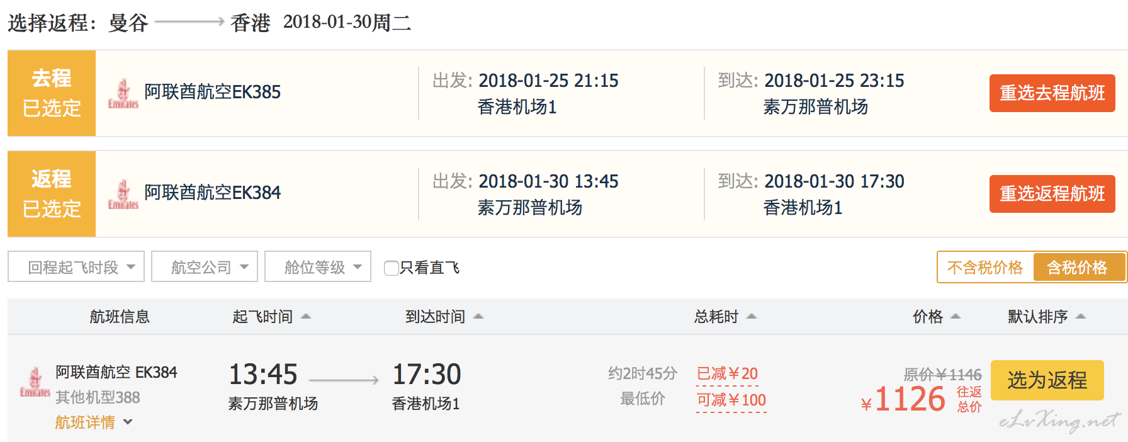Click Emirates logo beside return flight EK384 summary
Viewport: 1128px width, 442px height.
[x=123, y=195]
